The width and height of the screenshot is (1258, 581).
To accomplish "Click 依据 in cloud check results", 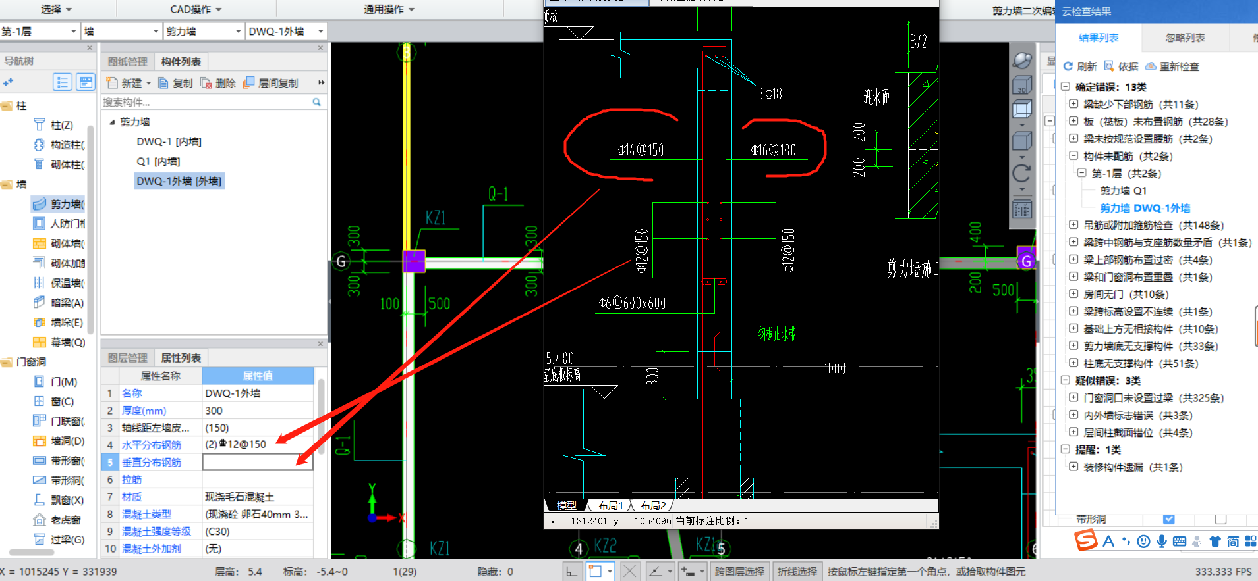I will tap(1121, 66).
